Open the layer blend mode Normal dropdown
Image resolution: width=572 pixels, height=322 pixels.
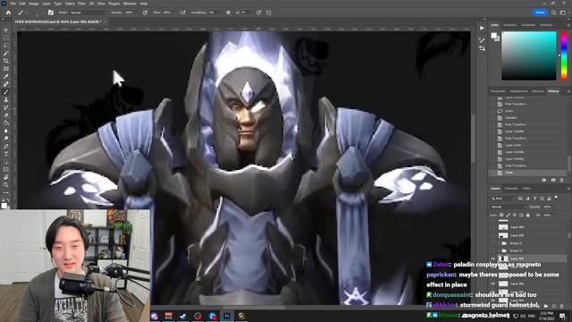coord(509,207)
